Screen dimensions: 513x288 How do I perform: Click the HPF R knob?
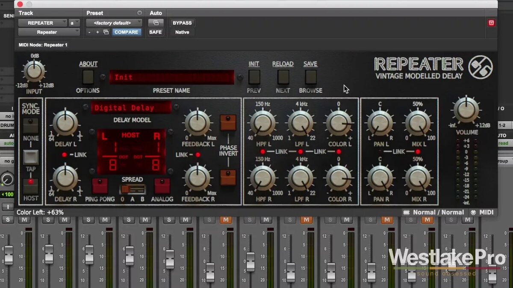click(x=262, y=178)
